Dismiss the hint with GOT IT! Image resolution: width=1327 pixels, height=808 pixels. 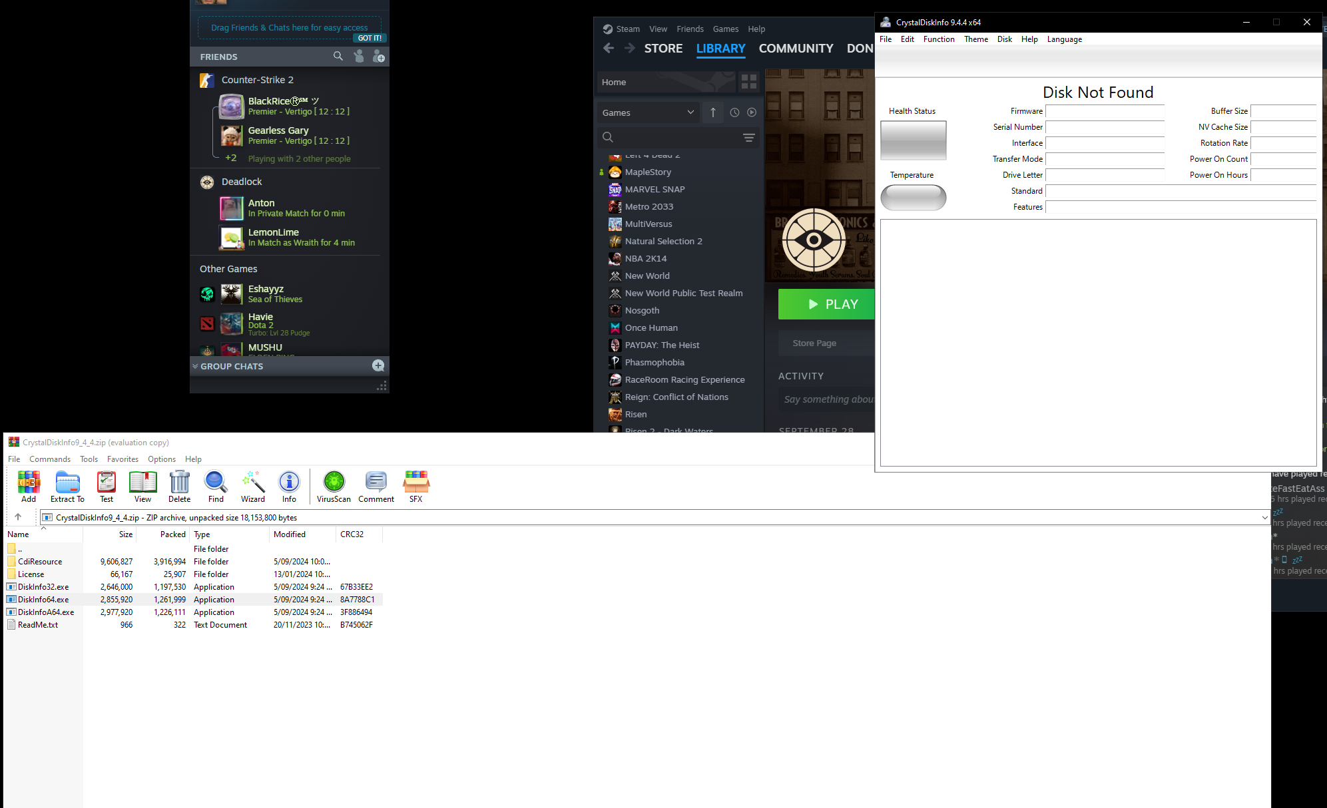pyautogui.click(x=370, y=38)
